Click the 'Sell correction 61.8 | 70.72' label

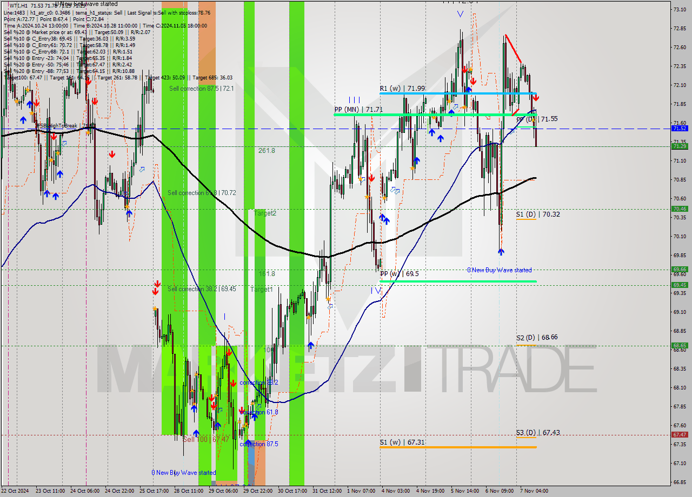[x=201, y=193]
